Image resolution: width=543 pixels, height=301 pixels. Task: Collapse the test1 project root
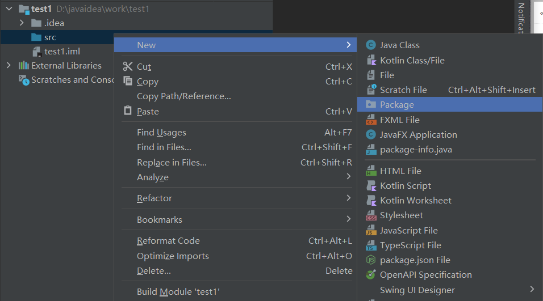click(9, 9)
